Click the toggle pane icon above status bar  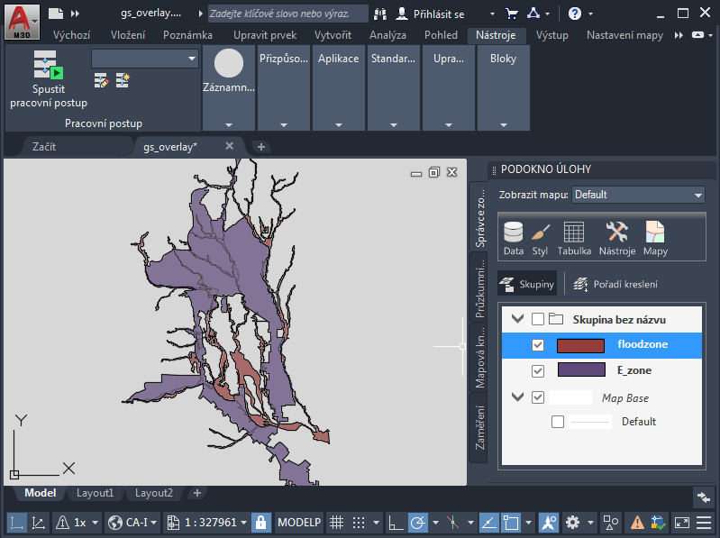click(704, 497)
